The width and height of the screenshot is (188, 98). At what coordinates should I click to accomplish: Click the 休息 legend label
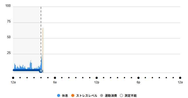(x=65, y=96)
